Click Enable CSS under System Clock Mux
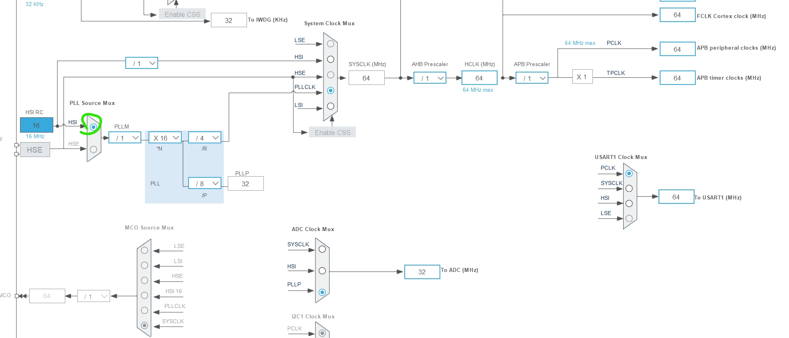This screenshot has width=789, height=338. pos(333,133)
